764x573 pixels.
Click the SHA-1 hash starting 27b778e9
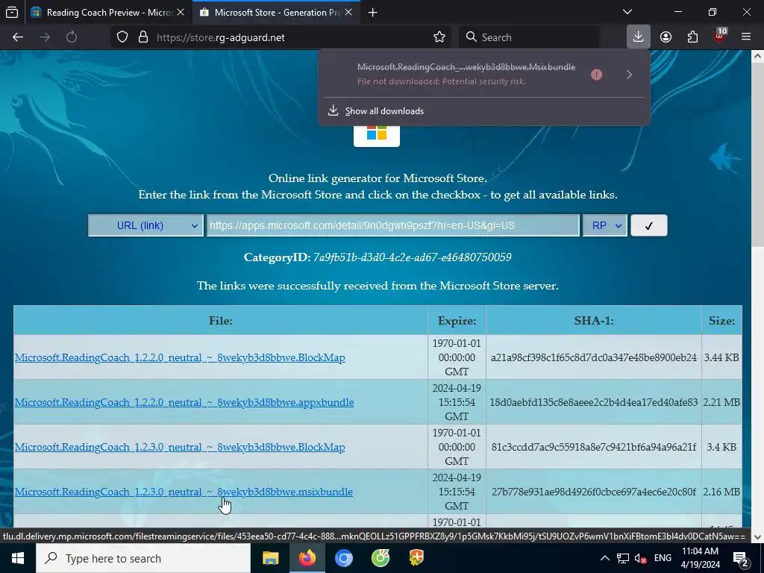tap(593, 492)
